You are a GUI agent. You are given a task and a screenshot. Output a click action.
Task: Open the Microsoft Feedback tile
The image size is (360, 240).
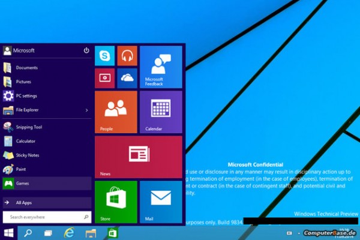click(x=161, y=67)
